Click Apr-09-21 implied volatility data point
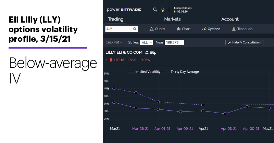274x143 pixels. click(x=180, y=112)
